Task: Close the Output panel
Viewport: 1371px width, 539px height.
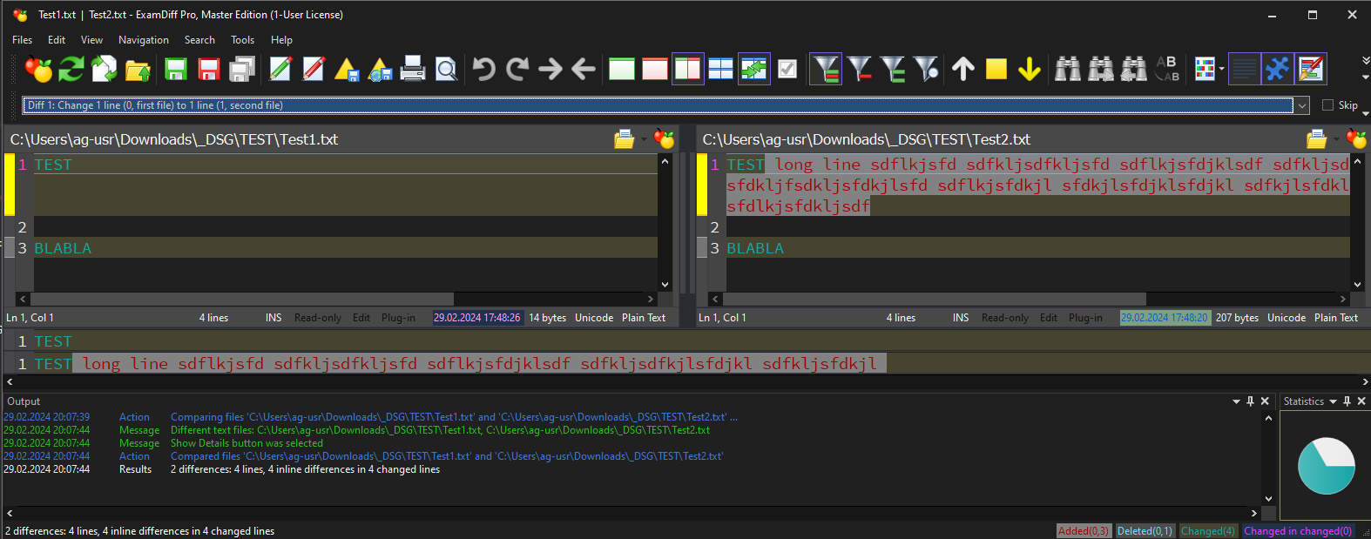Action: (1265, 401)
